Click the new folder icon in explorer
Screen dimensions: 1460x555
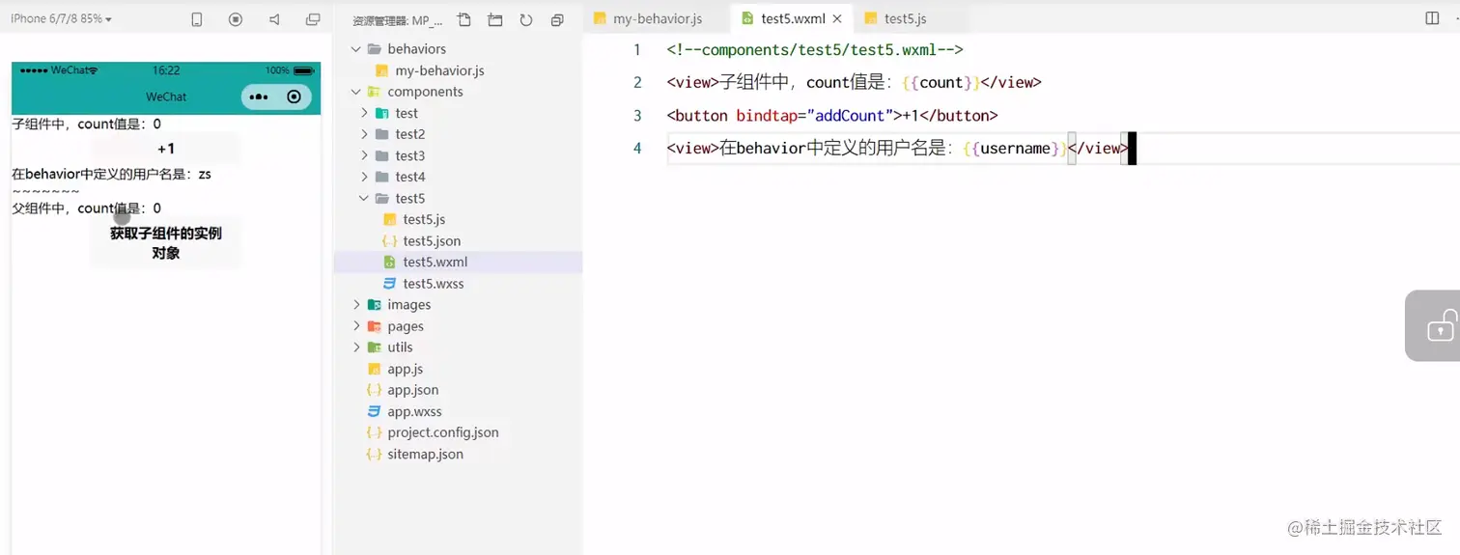pos(495,20)
